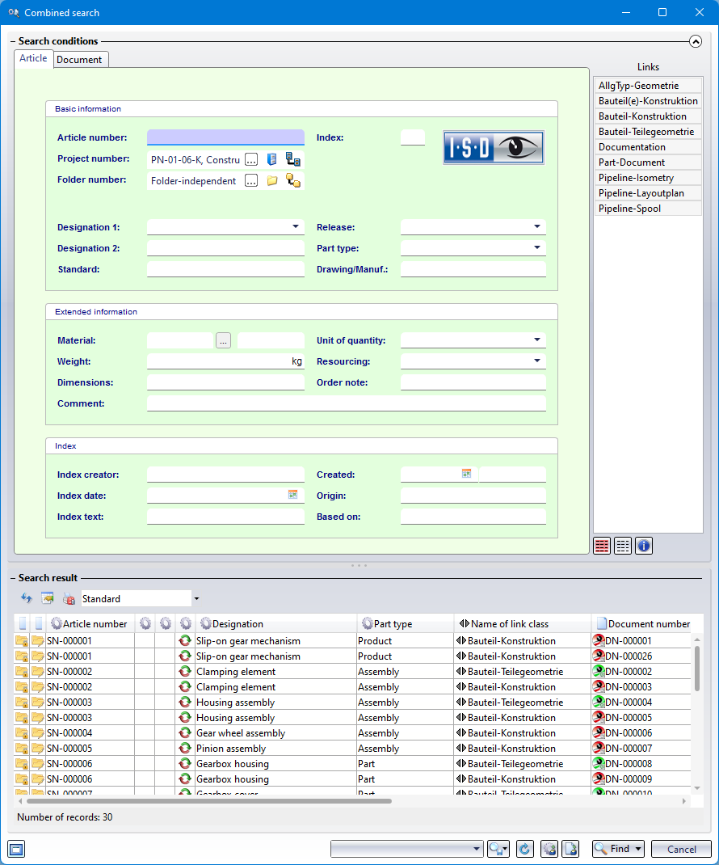Image resolution: width=719 pixels, height=865 pixels.
Task: Switch to the Document tab
Action: (79, 60)
